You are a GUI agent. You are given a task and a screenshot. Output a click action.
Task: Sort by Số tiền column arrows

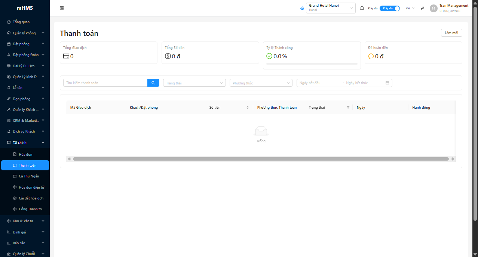point(247,108)
